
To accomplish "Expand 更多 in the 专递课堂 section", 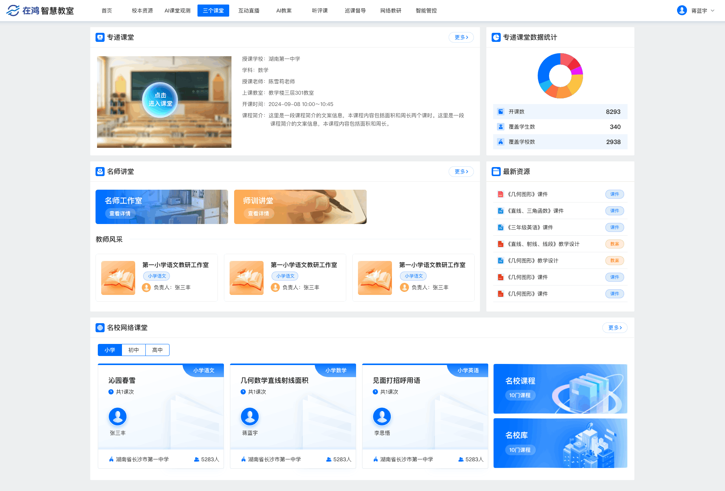I will [461, 37].
